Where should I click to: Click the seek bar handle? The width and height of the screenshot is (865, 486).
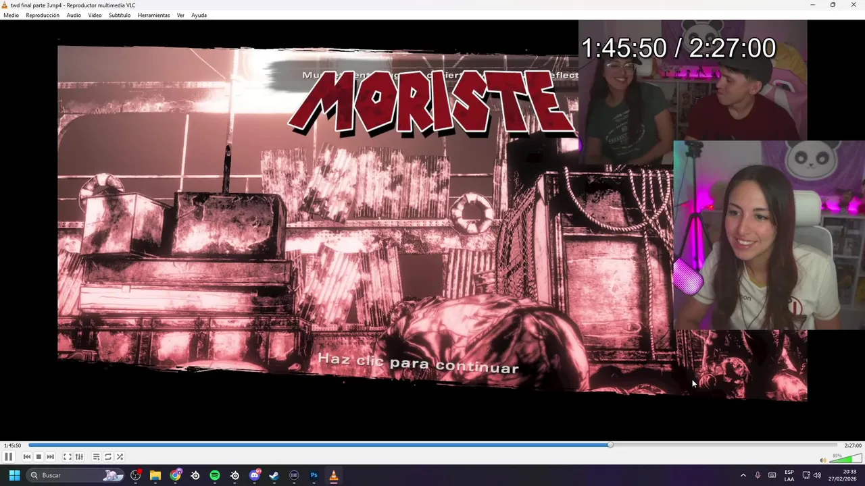pos(610,445)
